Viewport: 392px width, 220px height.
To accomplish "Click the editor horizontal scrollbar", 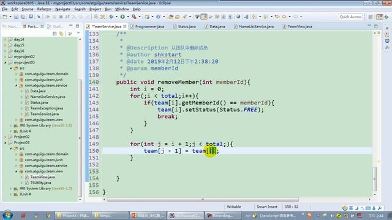I will [203, 200].
